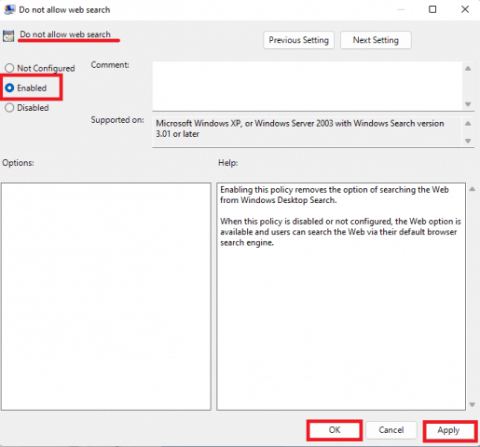Click the Supported on scroll up arrow
Image resolution: width=480 pixels, height=447 pixels.
point(468,123)
